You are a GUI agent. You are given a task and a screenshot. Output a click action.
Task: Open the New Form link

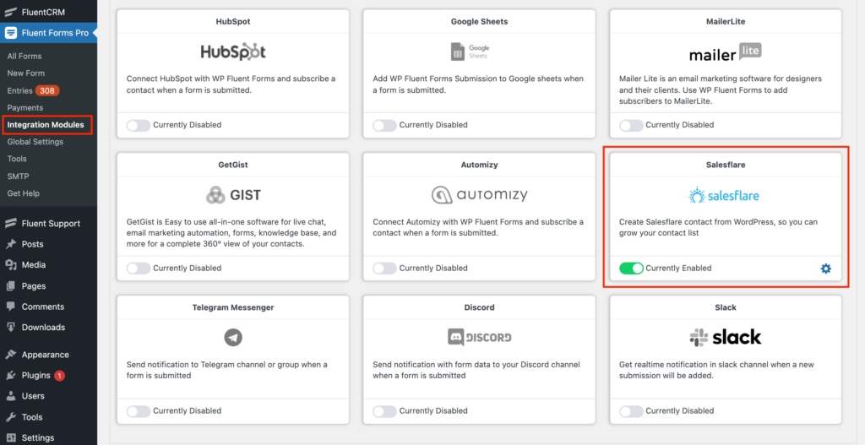coord(26,73)
